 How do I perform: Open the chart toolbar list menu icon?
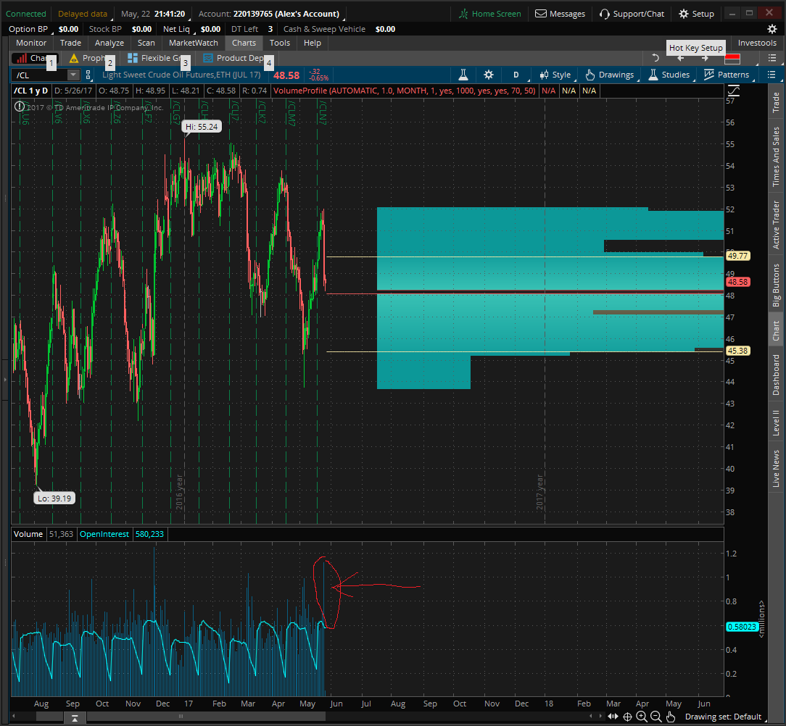click(x=771, y=75)
